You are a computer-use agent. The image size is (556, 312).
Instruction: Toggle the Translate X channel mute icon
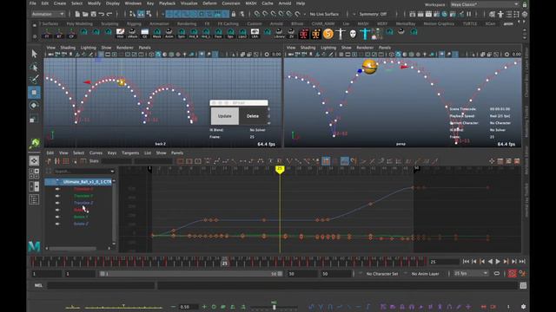click(57, 189)
